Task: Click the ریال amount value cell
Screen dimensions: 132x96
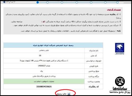Action: [44, 71]
